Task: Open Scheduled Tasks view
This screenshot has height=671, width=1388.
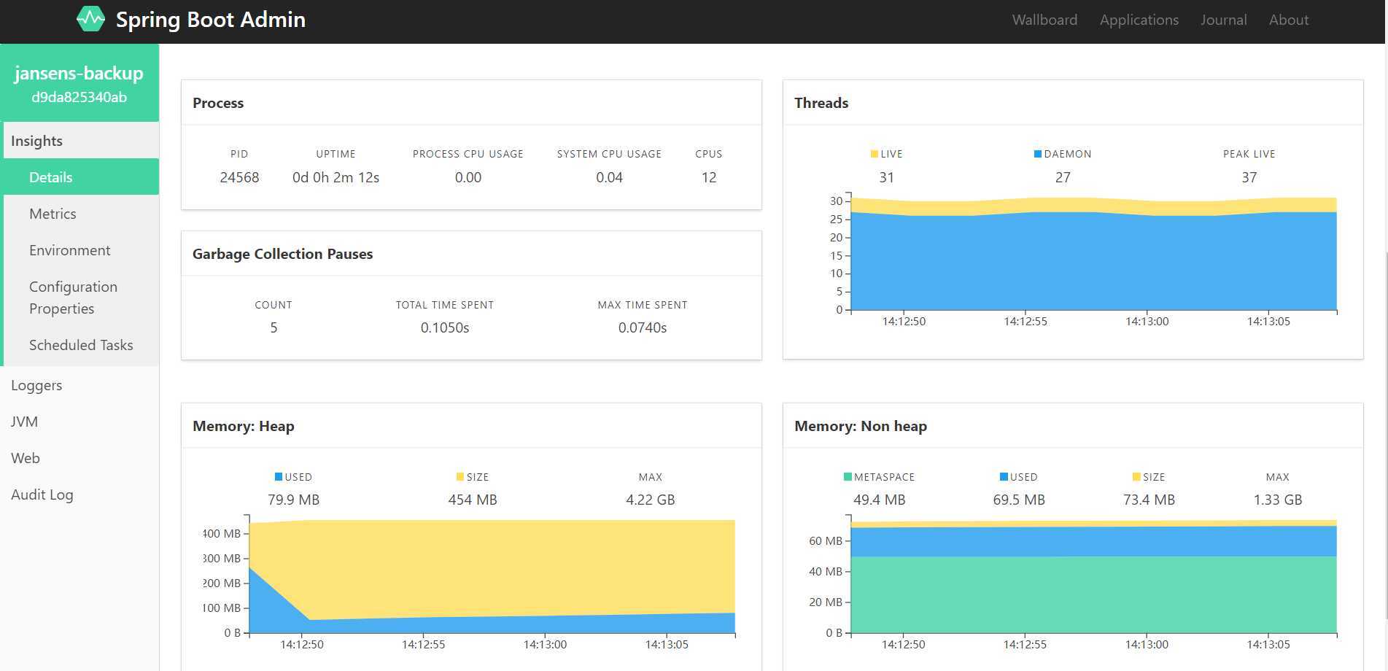Action: coord(81,345)
